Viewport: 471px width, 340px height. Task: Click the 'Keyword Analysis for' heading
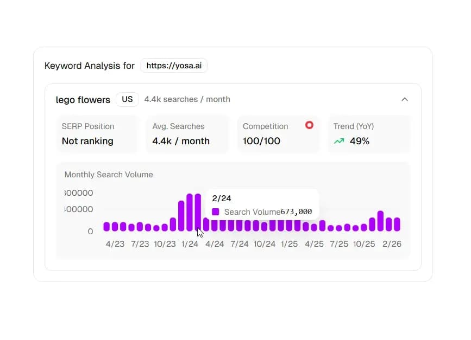click(90, 66)
